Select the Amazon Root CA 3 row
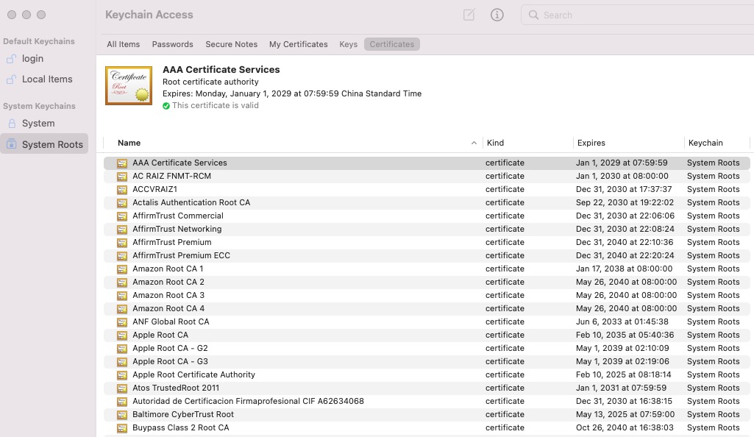This screenshot has height=437, width=754. 427,295
